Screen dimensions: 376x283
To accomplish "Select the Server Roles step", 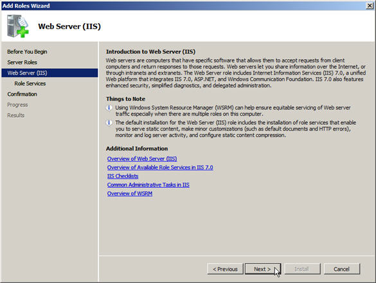I will click(x=22, y=62).
